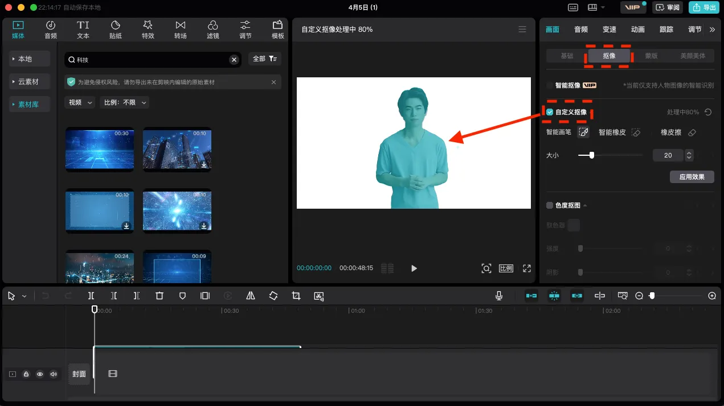The image size is (724, 406).
Task: Open the 贴纸 stickers tab
Action: point(116,30)
